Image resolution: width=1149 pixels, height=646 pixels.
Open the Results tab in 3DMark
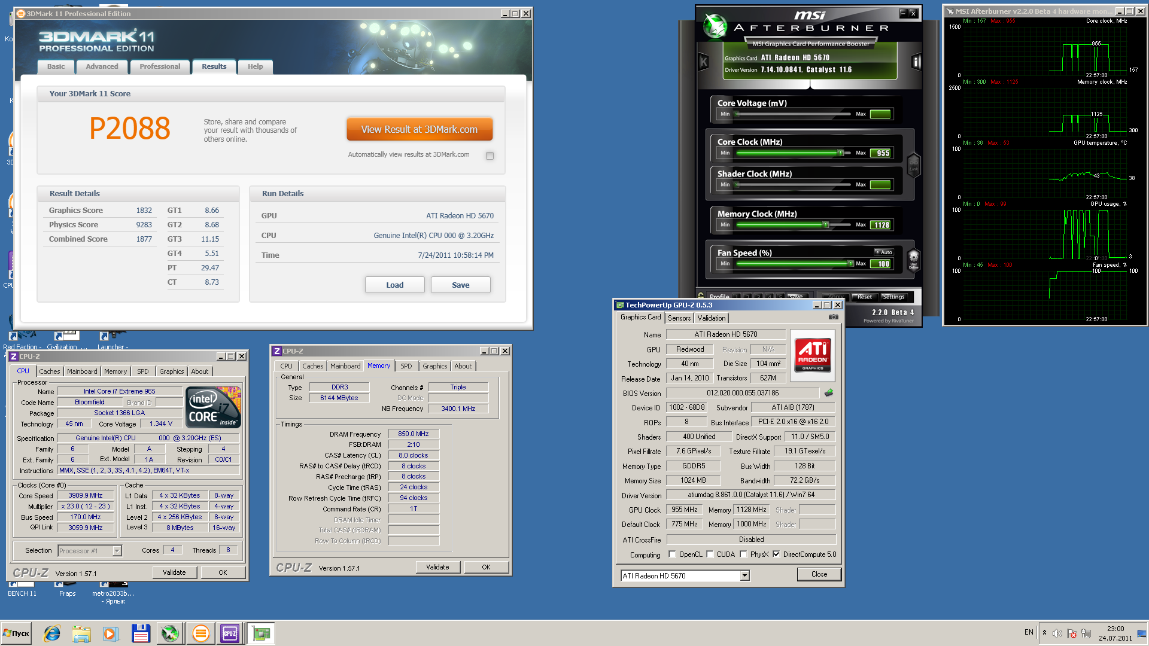tap(214, 66)
